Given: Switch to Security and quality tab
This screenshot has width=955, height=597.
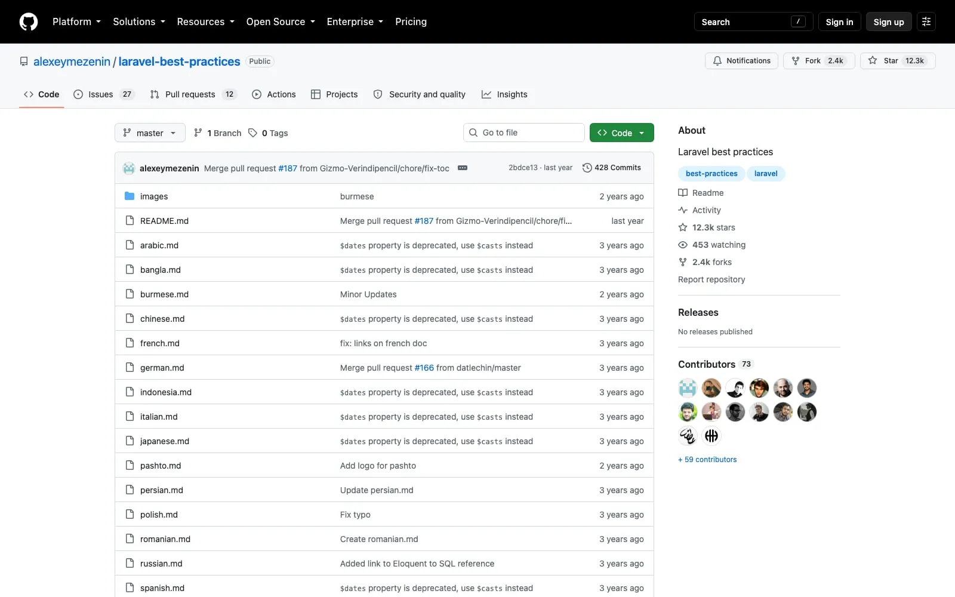Looking at the screenshot, I should 419,94.
